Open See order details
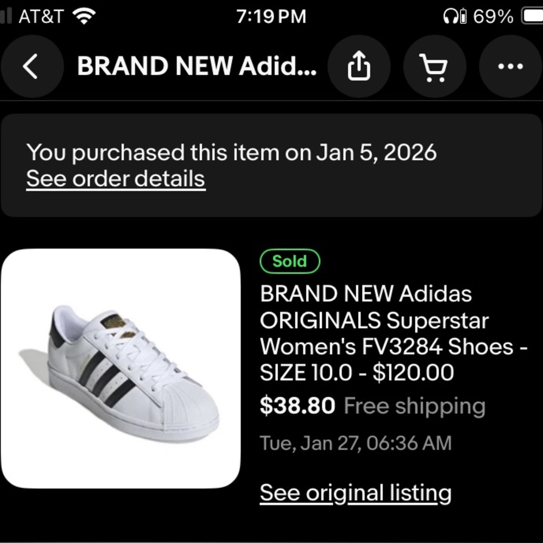 (115, 179)
